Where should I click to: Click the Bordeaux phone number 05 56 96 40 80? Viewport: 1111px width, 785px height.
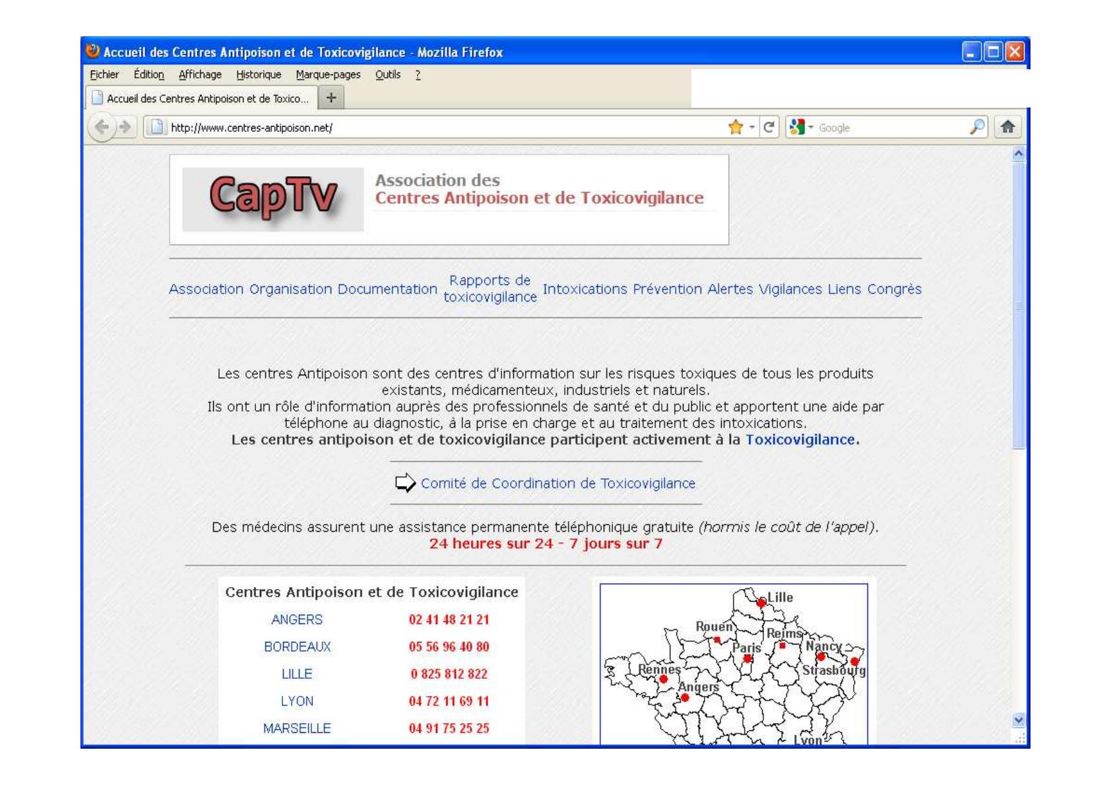coord(449,646)
